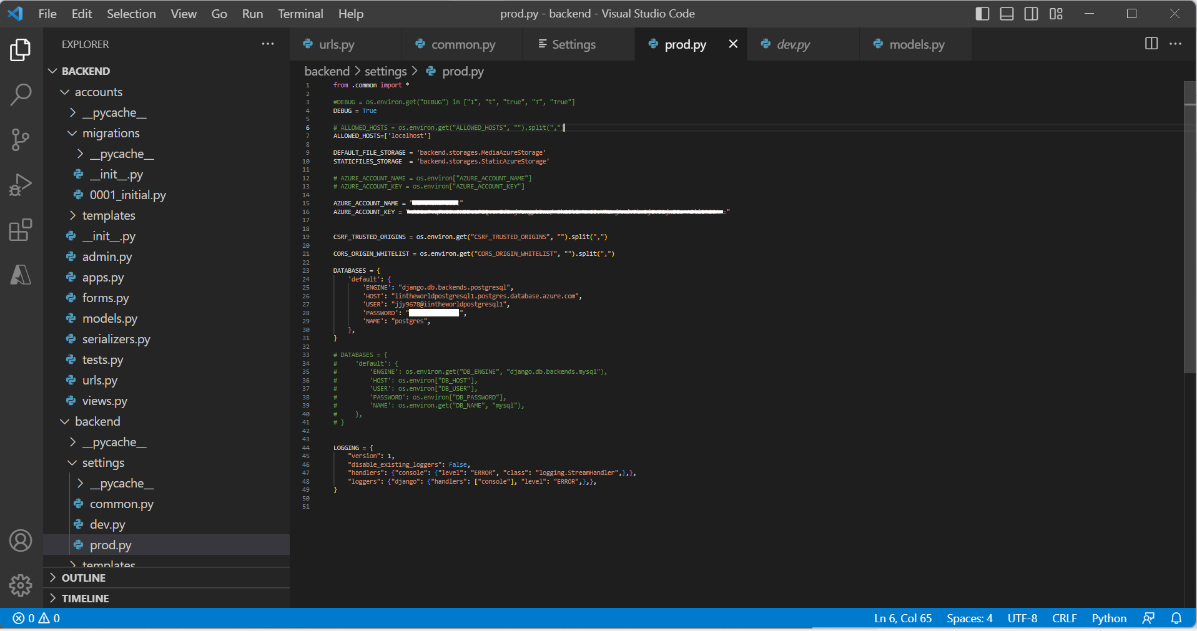The width and height of the screenshot is (1197, 631).
Task: Open editor more actions ellipsis
Action: [x=1175, y=44]
